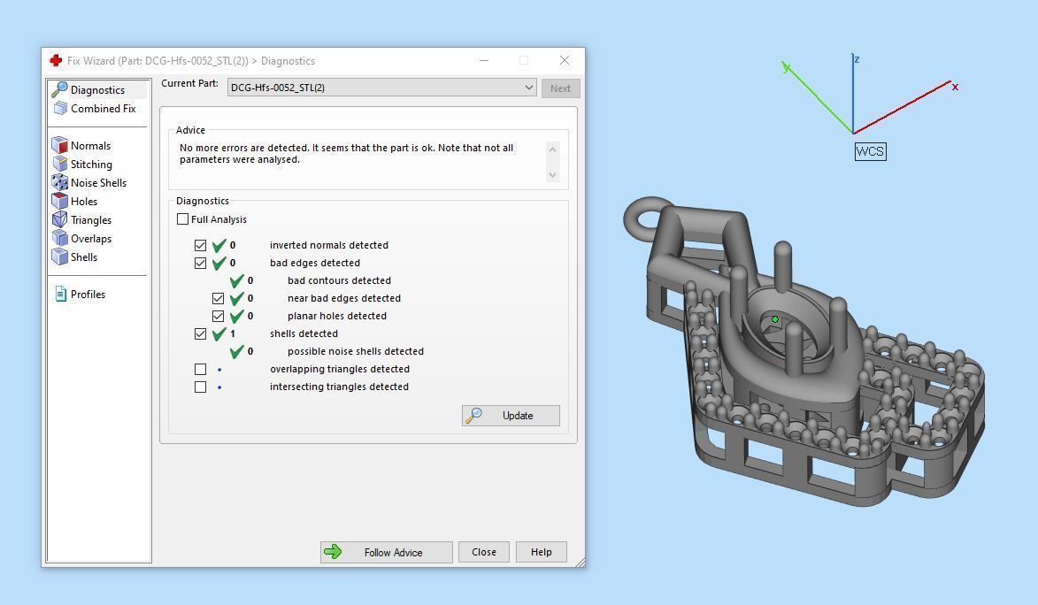
Task: Click the green point on the 3D model
Action: [x=774, y=319]
